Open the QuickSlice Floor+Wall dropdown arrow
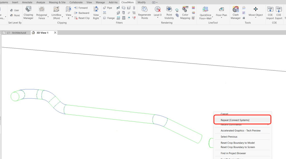 212,17
